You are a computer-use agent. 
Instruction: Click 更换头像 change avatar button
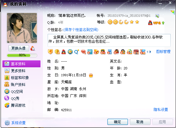[19, 48]
